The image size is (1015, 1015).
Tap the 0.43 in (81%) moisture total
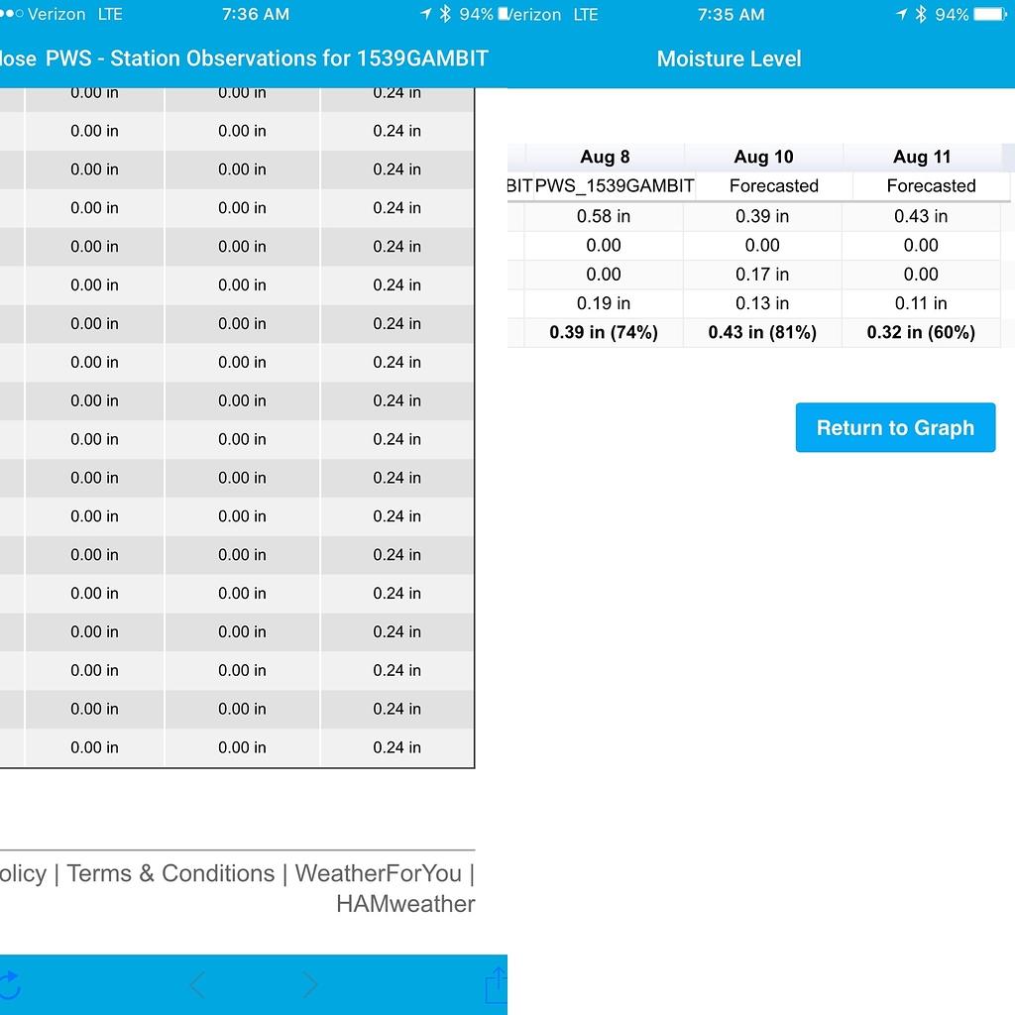762,333
